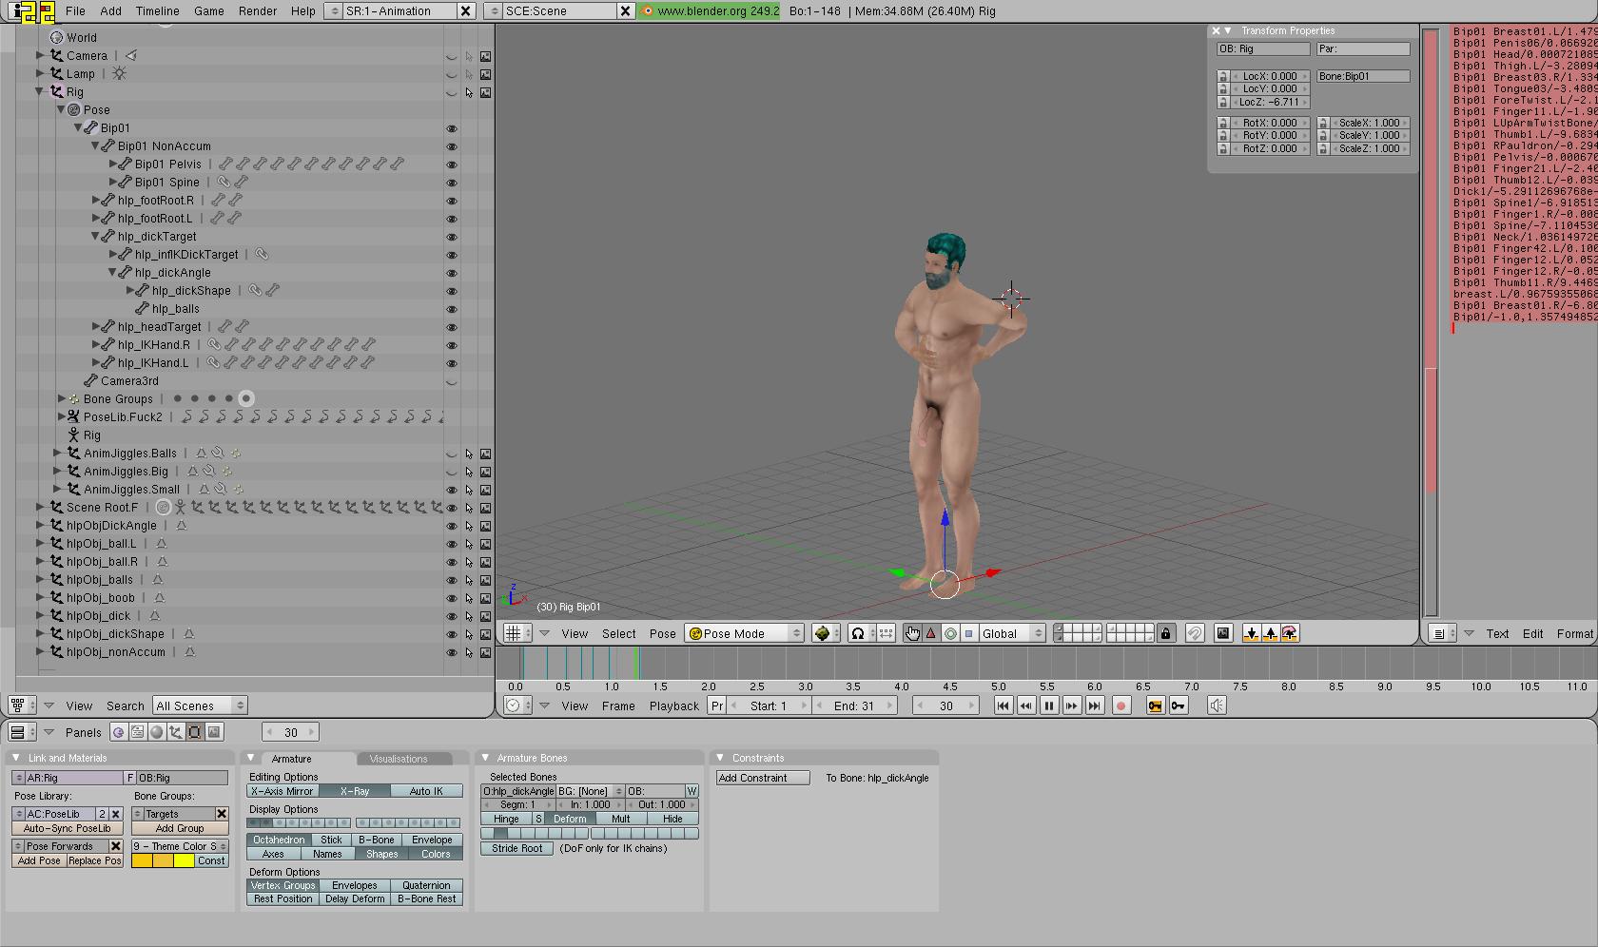The image size is (1598, 947).
Task: Open the Scene context icon in Panels header
Action: [x=214, y=732]
